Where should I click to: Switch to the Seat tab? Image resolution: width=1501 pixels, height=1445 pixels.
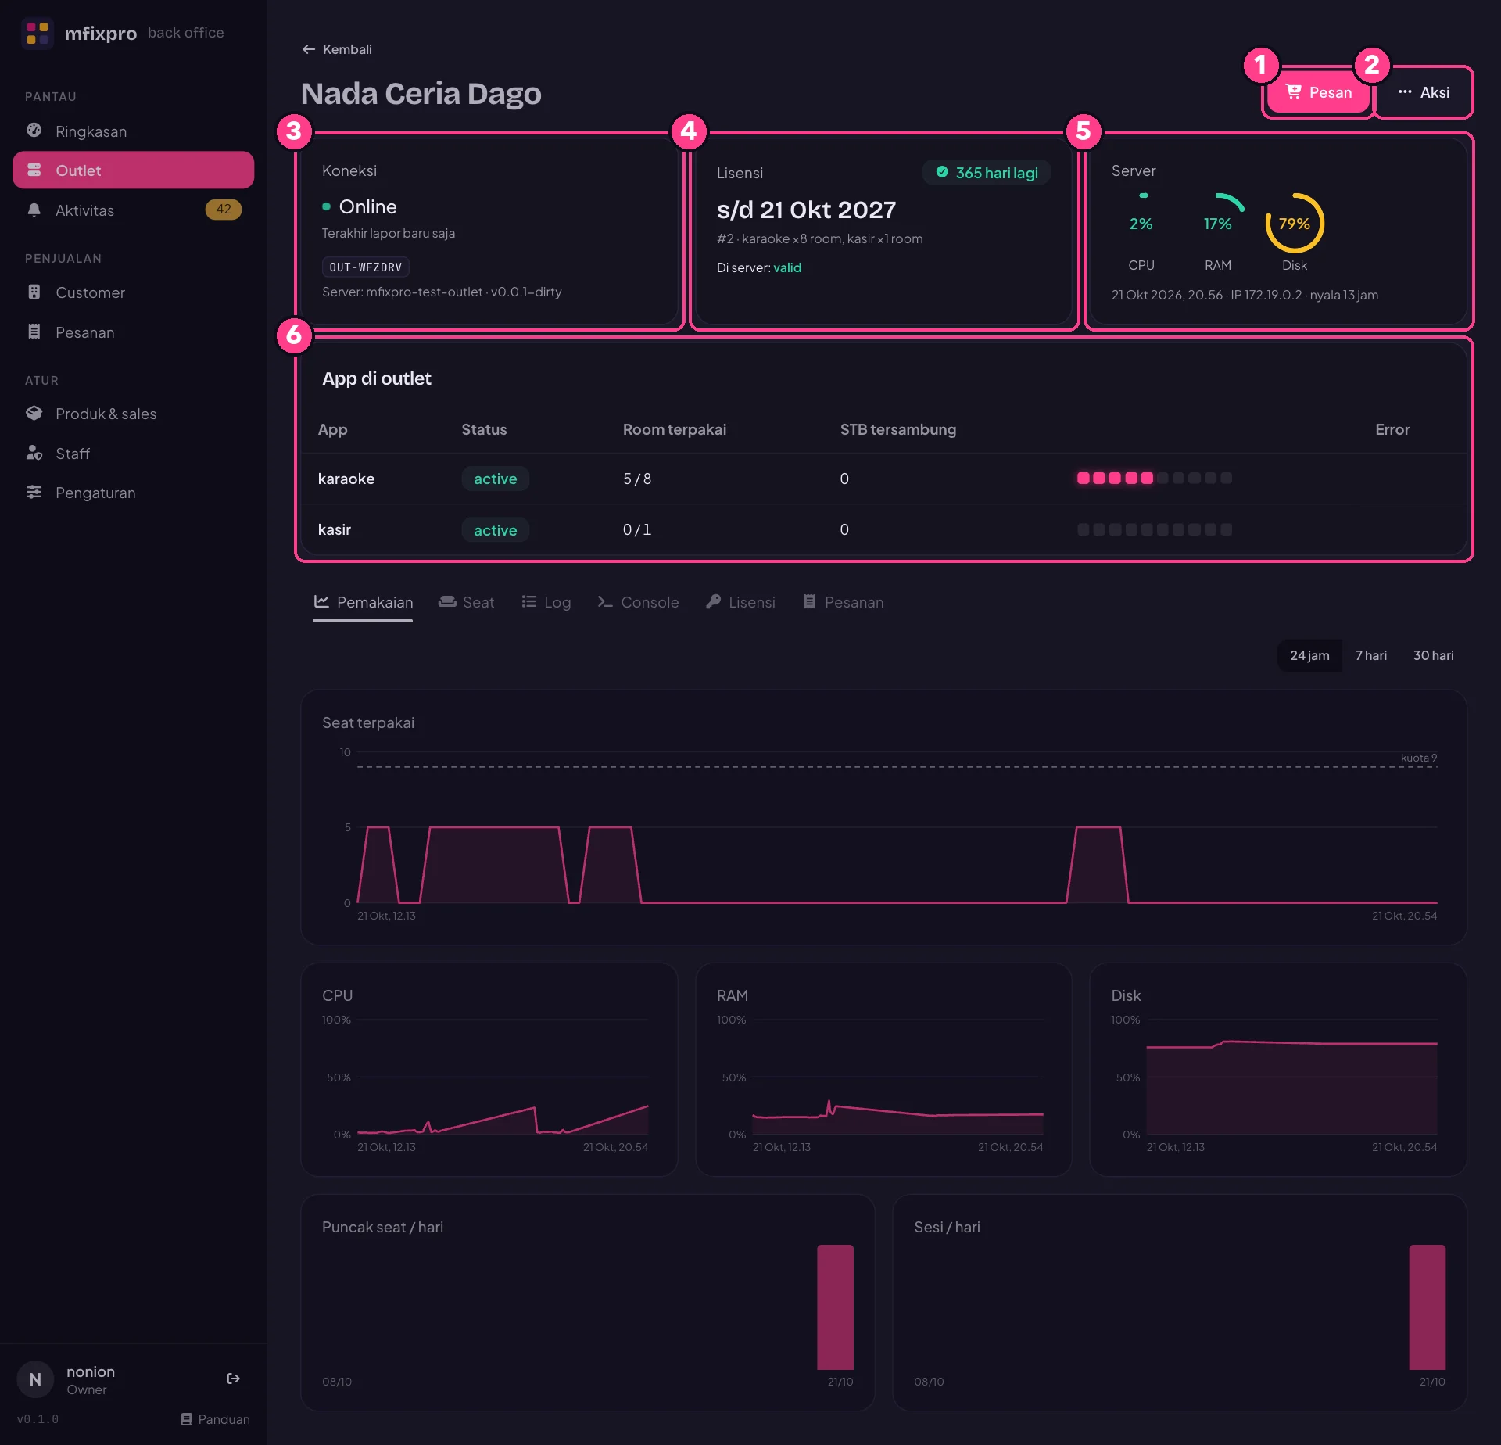click(x=467, y=602)
